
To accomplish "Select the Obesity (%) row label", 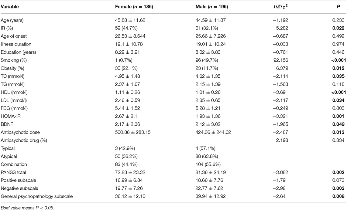I will (12, 68).
